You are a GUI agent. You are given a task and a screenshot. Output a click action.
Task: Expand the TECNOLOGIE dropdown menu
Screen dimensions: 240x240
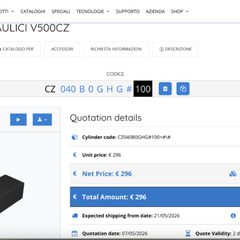pos(93,11)
